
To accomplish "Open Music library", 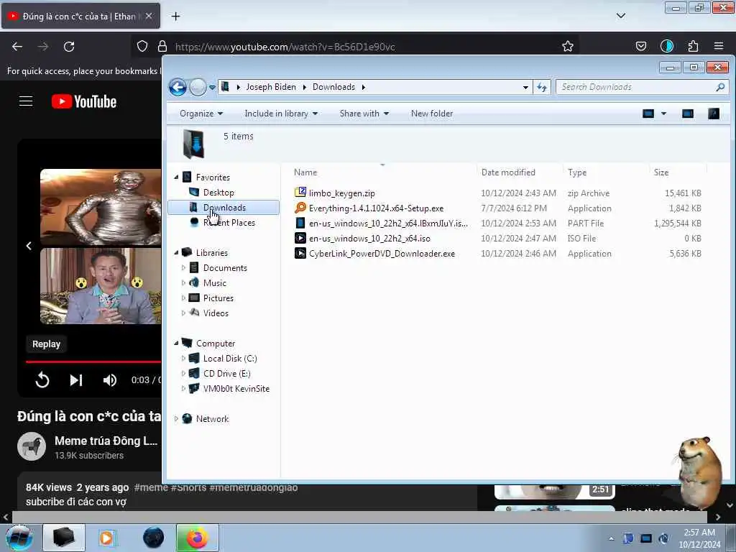I will pyautogui.click(x=215, y=283).
